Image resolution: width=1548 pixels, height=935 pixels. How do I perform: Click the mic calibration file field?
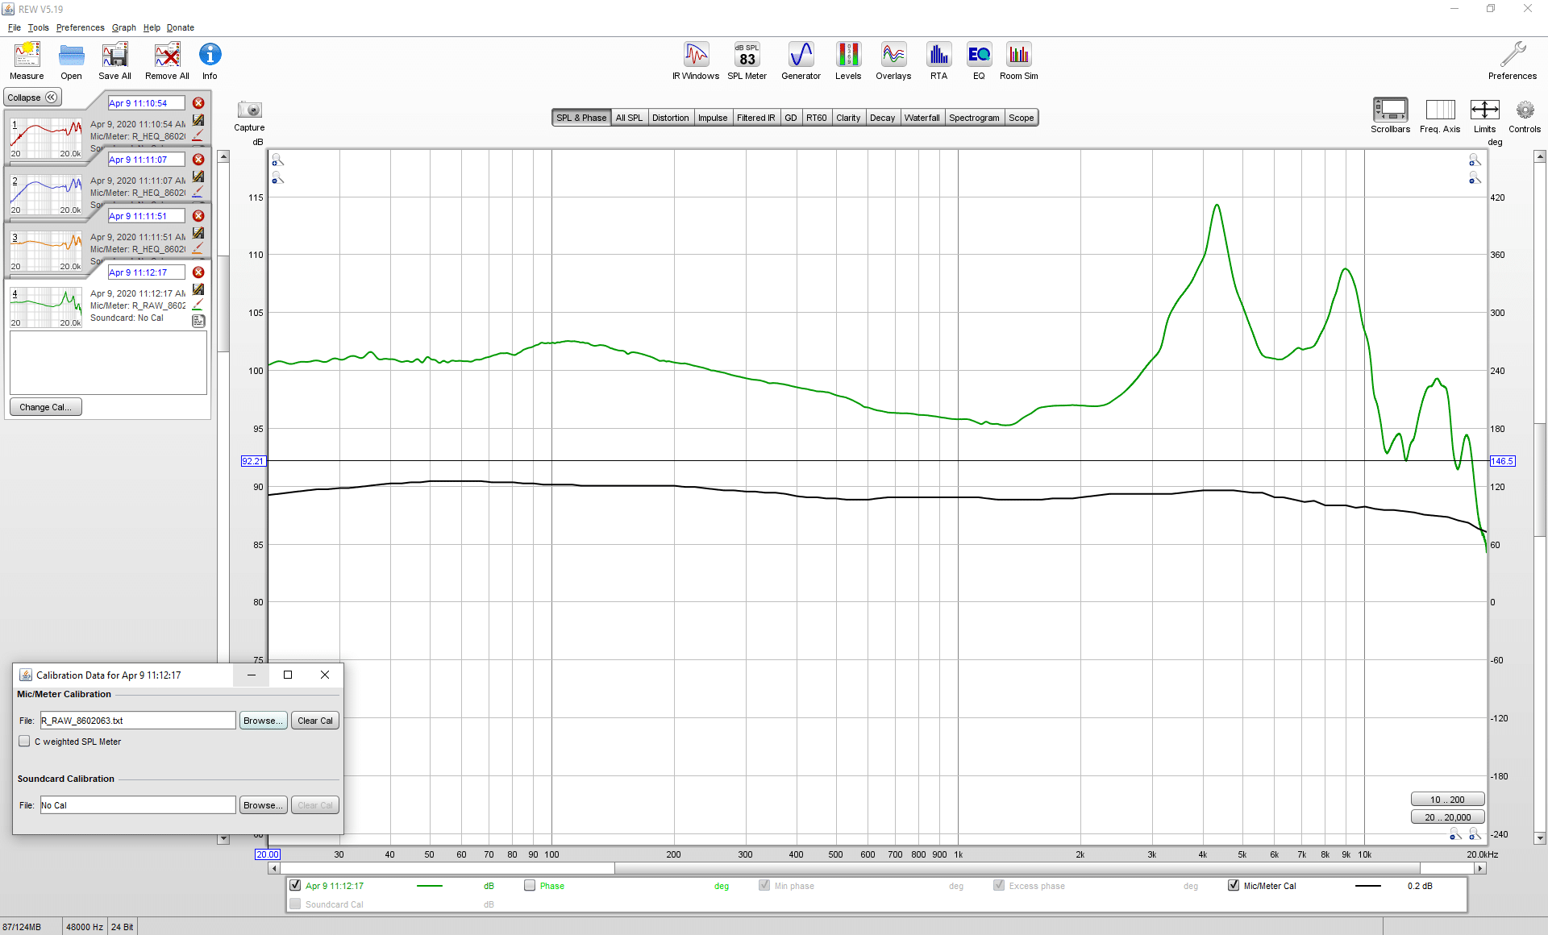[x=138, y=721]
